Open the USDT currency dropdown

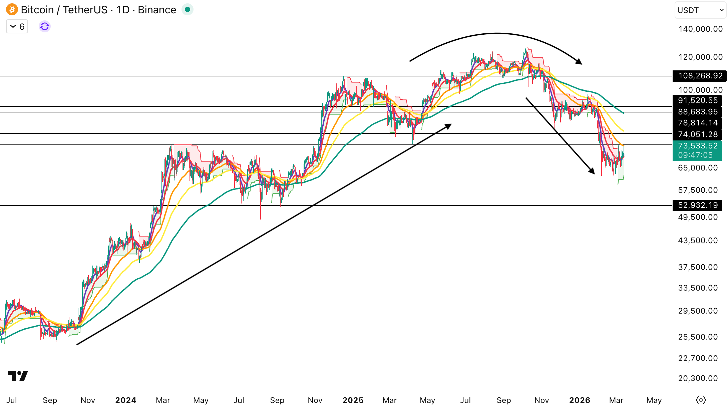(x=699, y=10)
